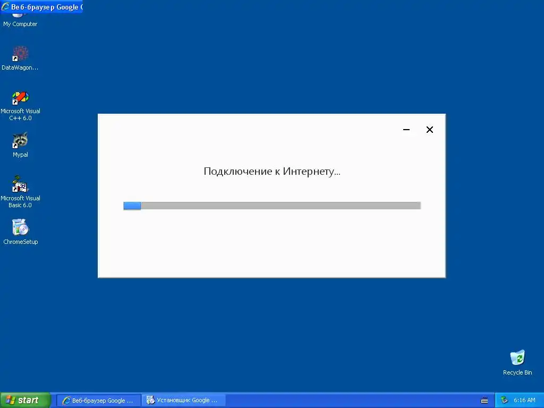Viewport: 544px width, 408px height.
Task: Select the ChromeSetup installer icon
Action: coord(20,232)
